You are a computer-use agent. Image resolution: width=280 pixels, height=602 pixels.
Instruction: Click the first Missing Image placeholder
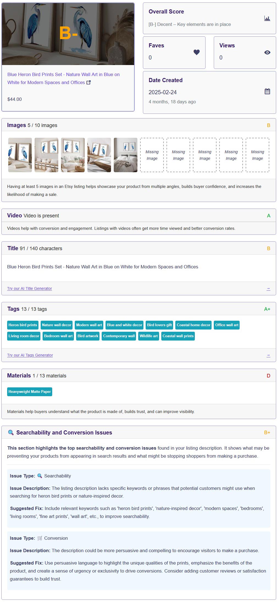(x=152, y=155)
